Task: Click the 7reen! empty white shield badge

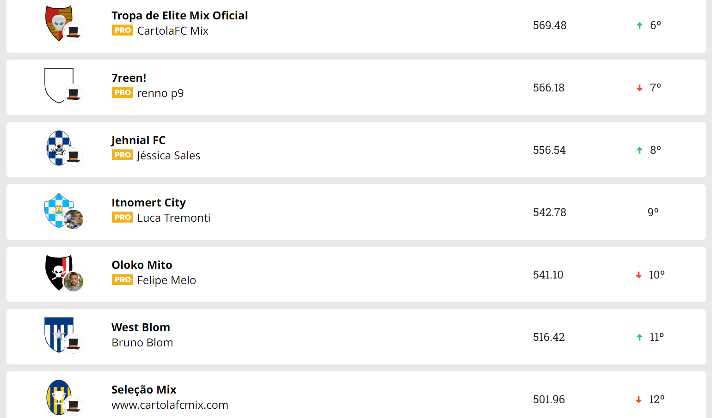Action: point(59,85)
